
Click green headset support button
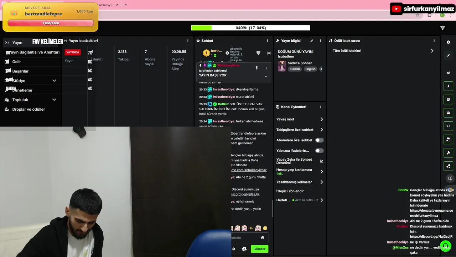445,246
